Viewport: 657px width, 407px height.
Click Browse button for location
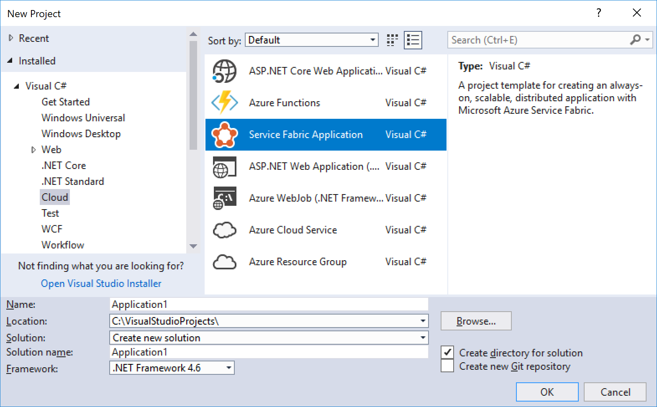476,321
